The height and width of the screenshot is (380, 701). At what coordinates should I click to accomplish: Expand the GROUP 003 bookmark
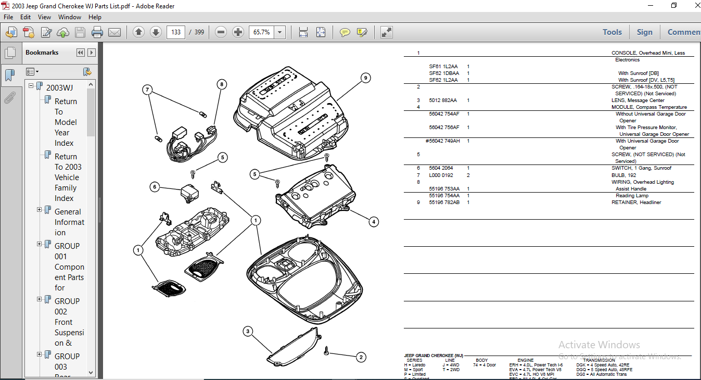(x=40, y=354)
